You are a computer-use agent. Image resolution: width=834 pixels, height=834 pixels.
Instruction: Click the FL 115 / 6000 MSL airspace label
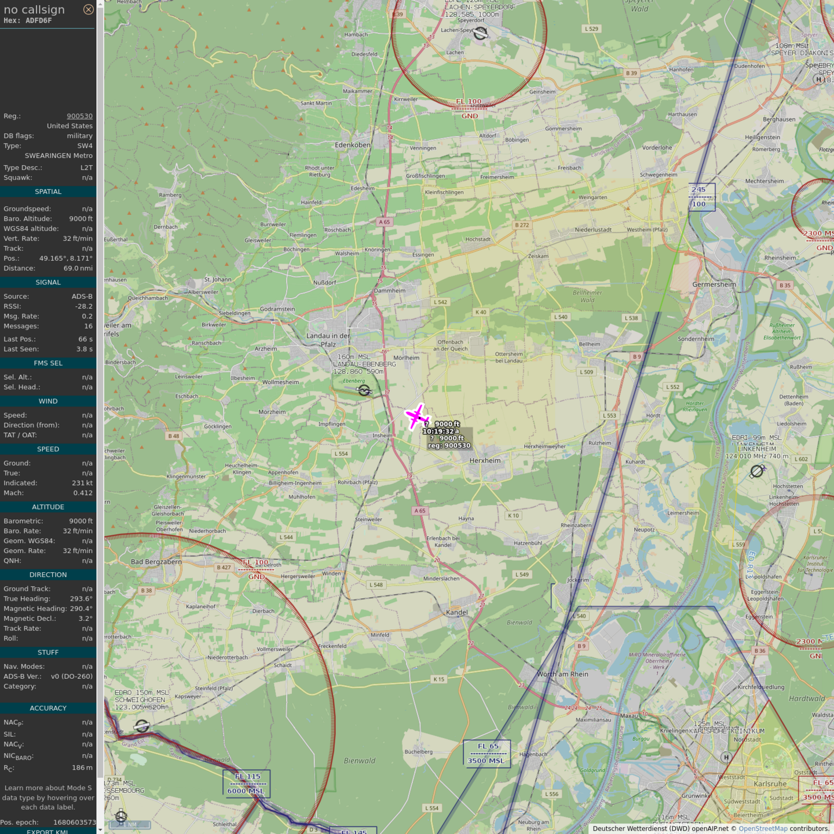[247, 784]
